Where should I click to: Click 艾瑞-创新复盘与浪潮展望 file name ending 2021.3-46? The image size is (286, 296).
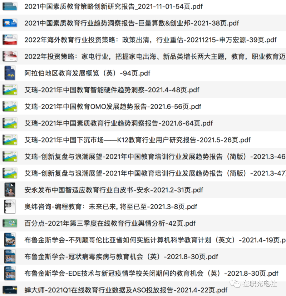(155, 157)
